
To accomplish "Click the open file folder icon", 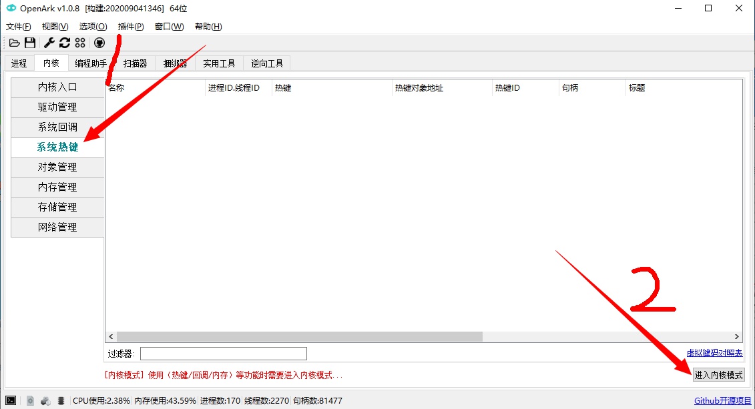I will click(14, 42).
